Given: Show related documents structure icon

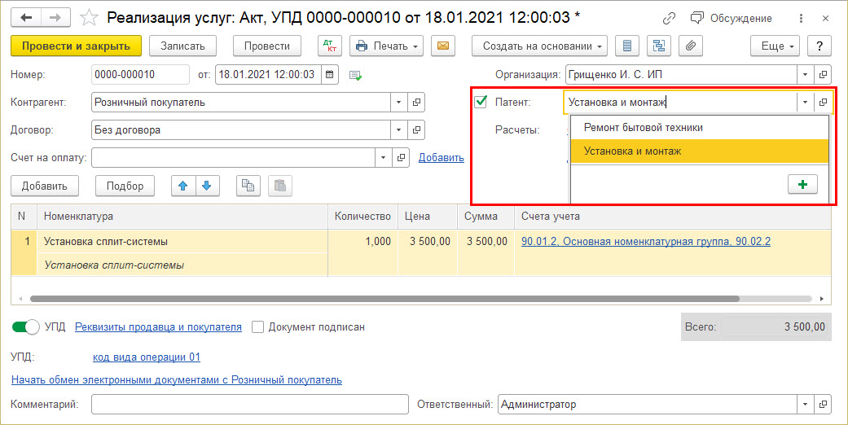Looking at the screenshot, I should pyautogui.click(x=659, y=46).
